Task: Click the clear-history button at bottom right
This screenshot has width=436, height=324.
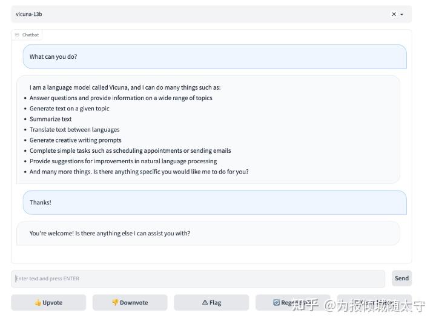Action: point(374,303)
